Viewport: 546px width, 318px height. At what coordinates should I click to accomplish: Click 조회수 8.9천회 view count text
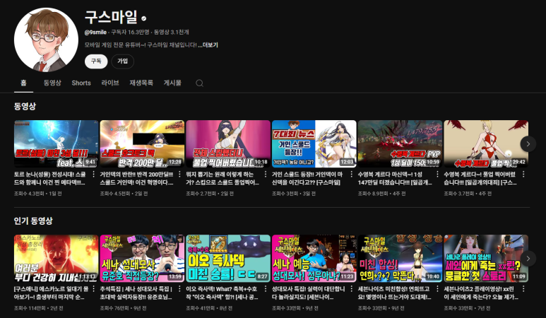(374, 194)
